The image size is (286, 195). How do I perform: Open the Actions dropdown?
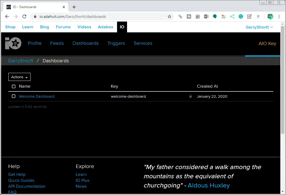(19, 77)
